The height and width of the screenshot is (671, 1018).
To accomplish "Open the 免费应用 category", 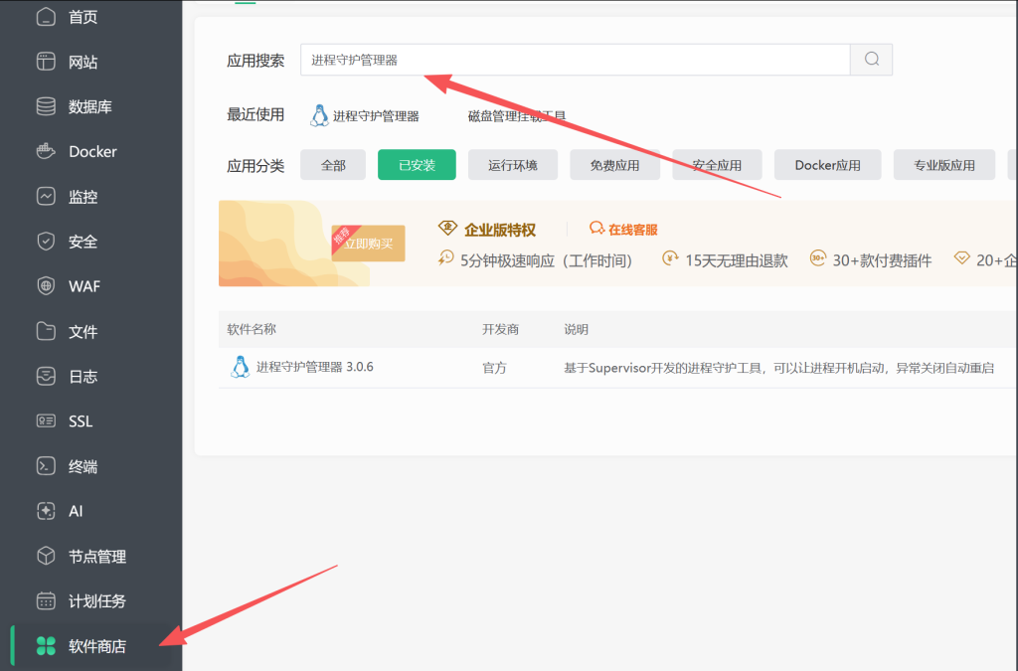I will [x=614, y=165].
